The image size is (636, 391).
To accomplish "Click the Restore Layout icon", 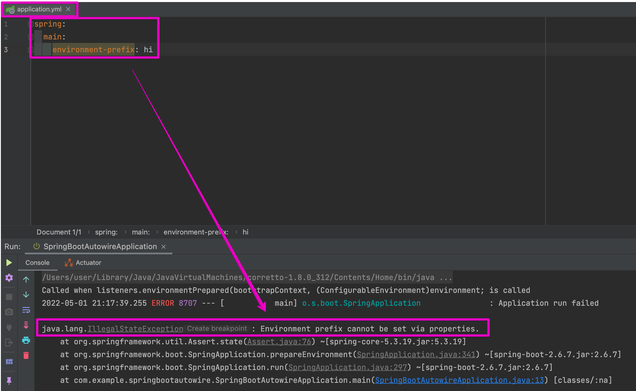I will pyautogui.click(x=9, y=362).
